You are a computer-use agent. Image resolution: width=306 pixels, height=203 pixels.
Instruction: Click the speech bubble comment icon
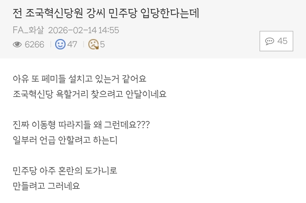coord(269,41)
